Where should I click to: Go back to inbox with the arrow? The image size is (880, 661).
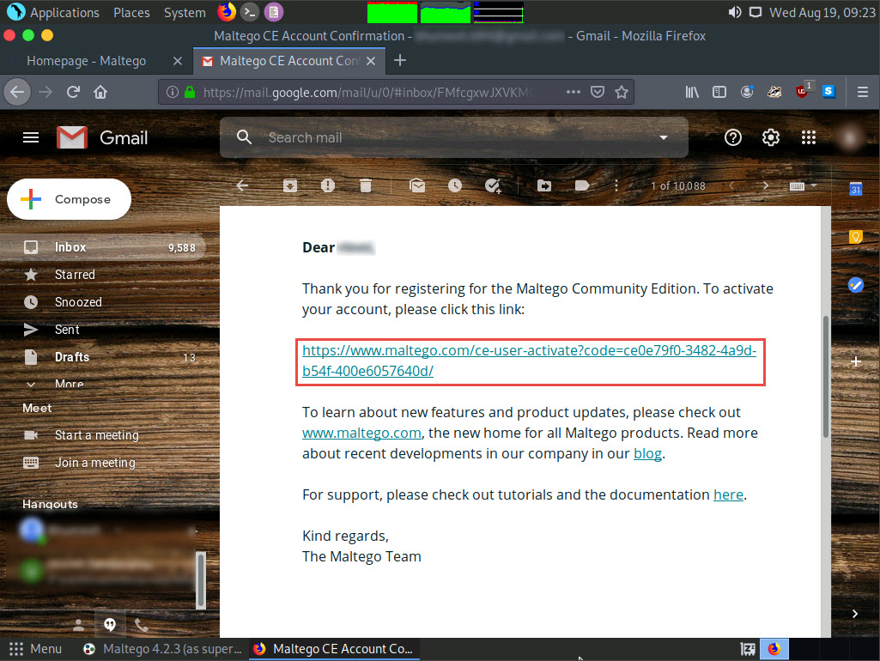(242, 185)
